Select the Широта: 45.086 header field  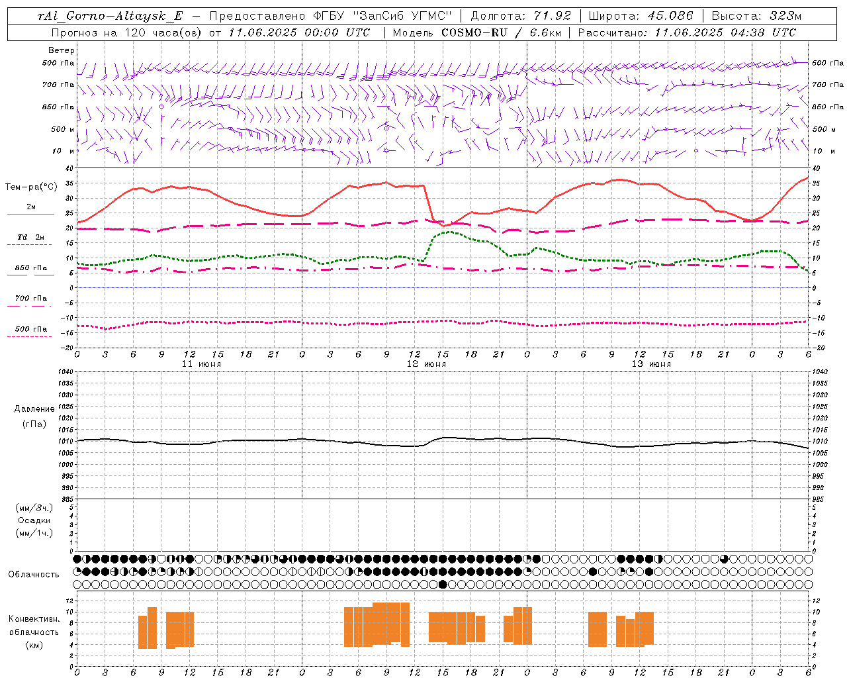641,16
